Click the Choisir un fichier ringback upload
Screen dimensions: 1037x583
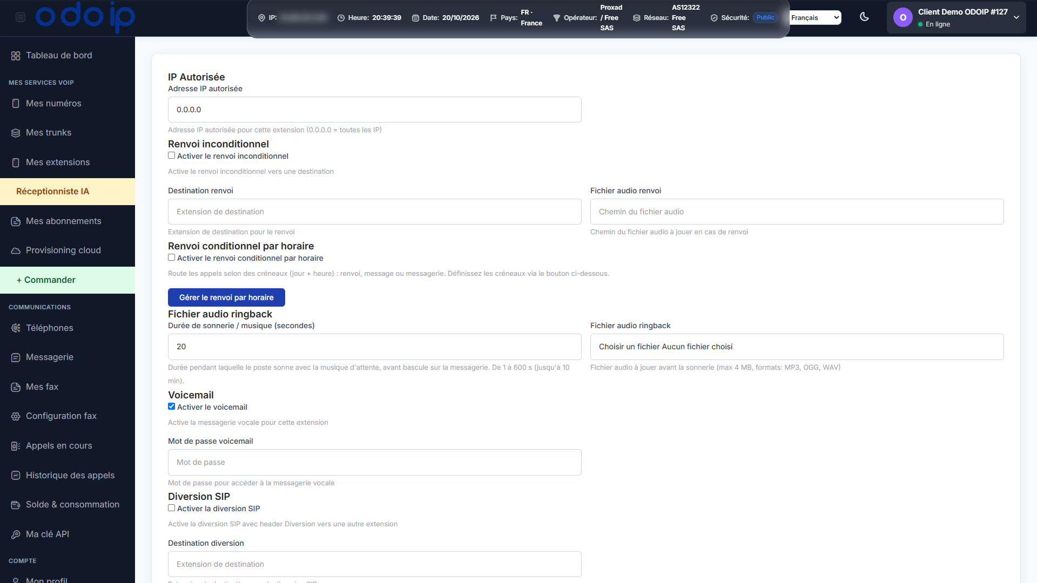coord(797,347)
